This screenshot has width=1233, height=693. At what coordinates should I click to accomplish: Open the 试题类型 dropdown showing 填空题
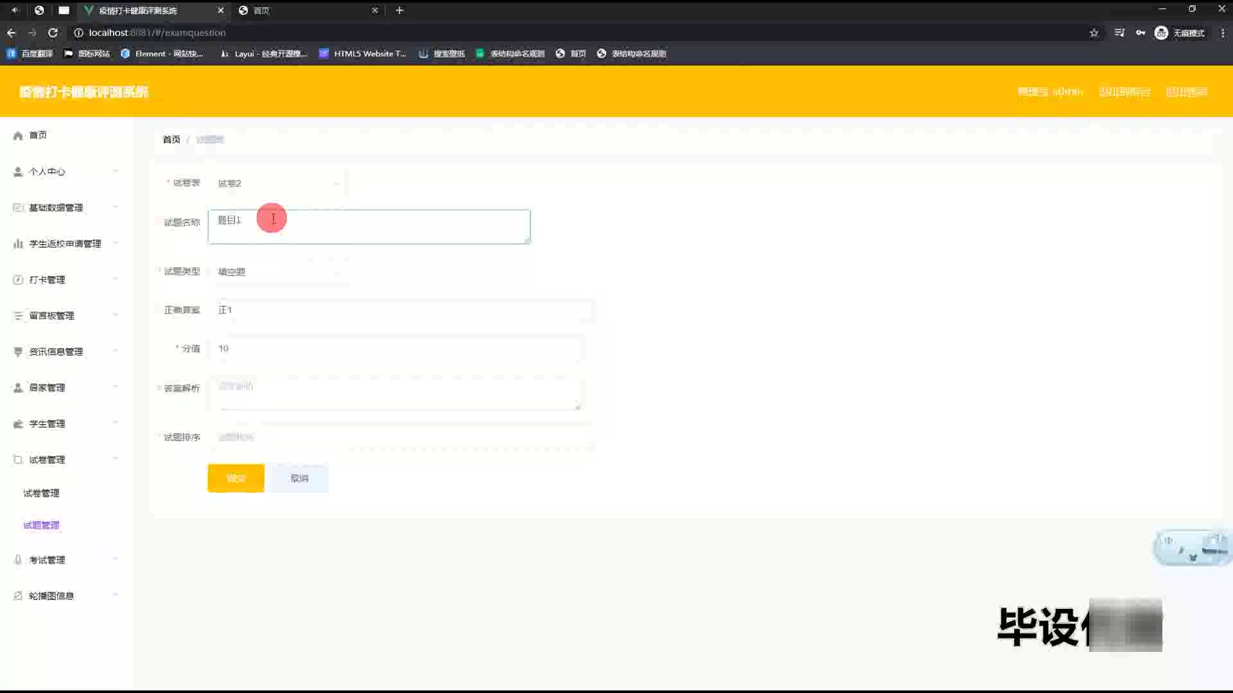tap(278, 272)
